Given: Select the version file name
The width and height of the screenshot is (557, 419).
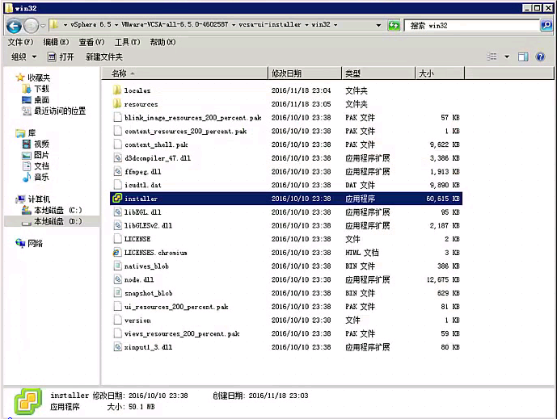Looking at the screenshot, I should 137,320.
